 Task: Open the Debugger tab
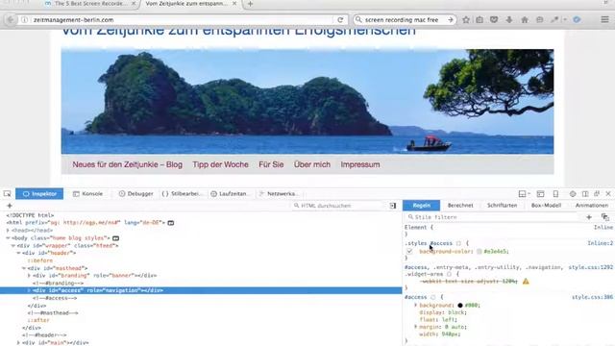pyautogui.click(x=136, y=194)
